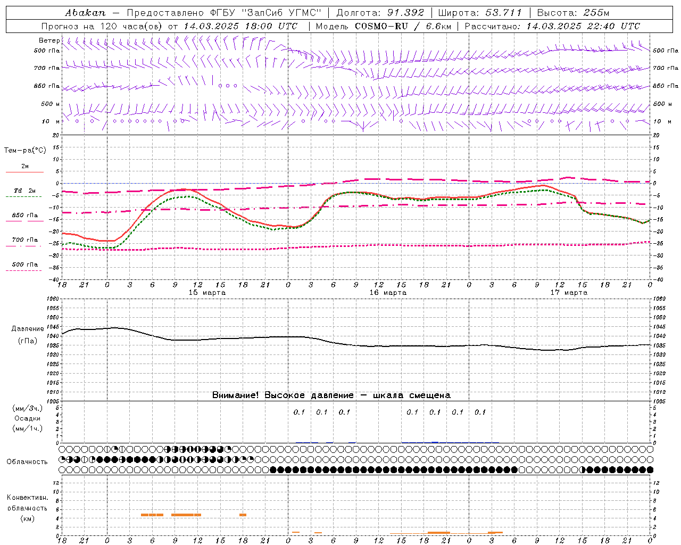
Task: Click the '500 гПа' temperature legend entry
Action: tap(25, 265)
